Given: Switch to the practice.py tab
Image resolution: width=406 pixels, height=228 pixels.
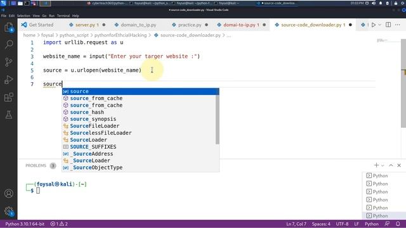Looking at the screenshot, I should [x=190, y=25].
